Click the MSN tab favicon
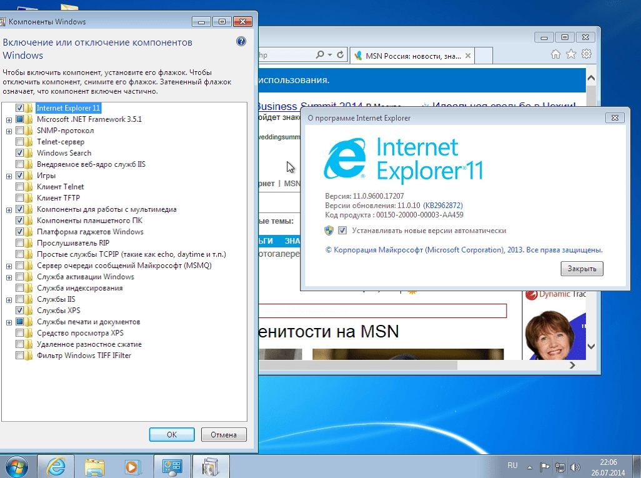 358,56
